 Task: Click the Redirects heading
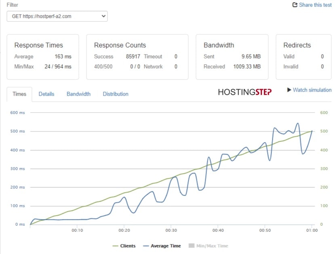[x=297, y=45]
